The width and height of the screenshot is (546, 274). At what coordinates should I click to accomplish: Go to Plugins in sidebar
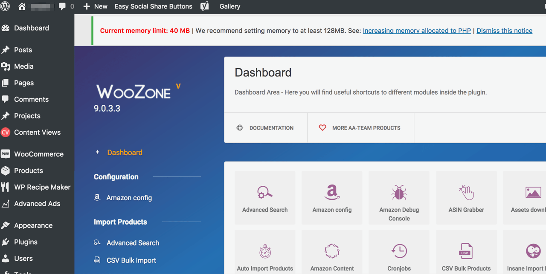tap(26, 242)
